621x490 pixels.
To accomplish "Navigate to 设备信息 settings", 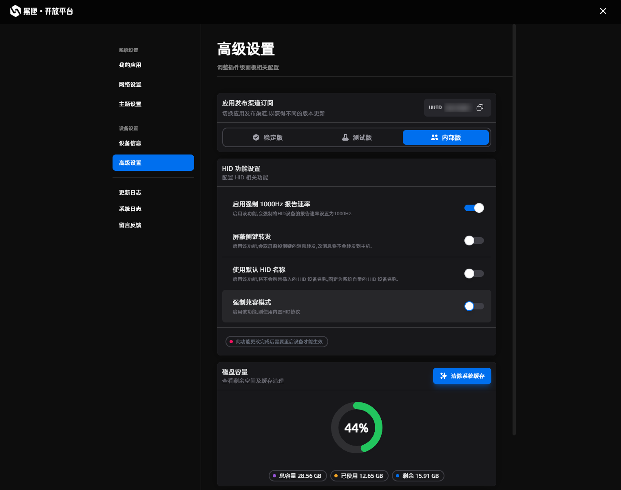I will [x=130, y=143].
